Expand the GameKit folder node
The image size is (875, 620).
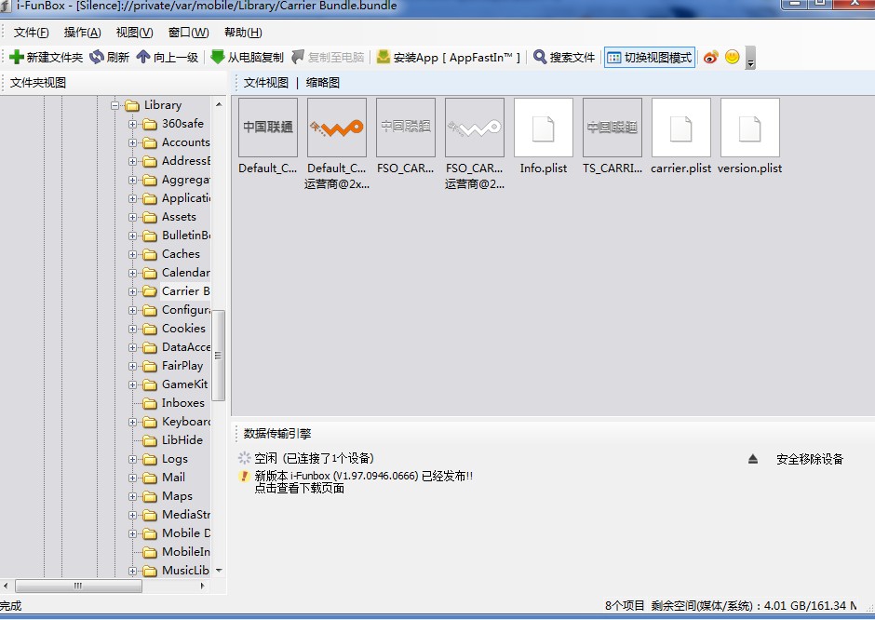pos(133,384)
